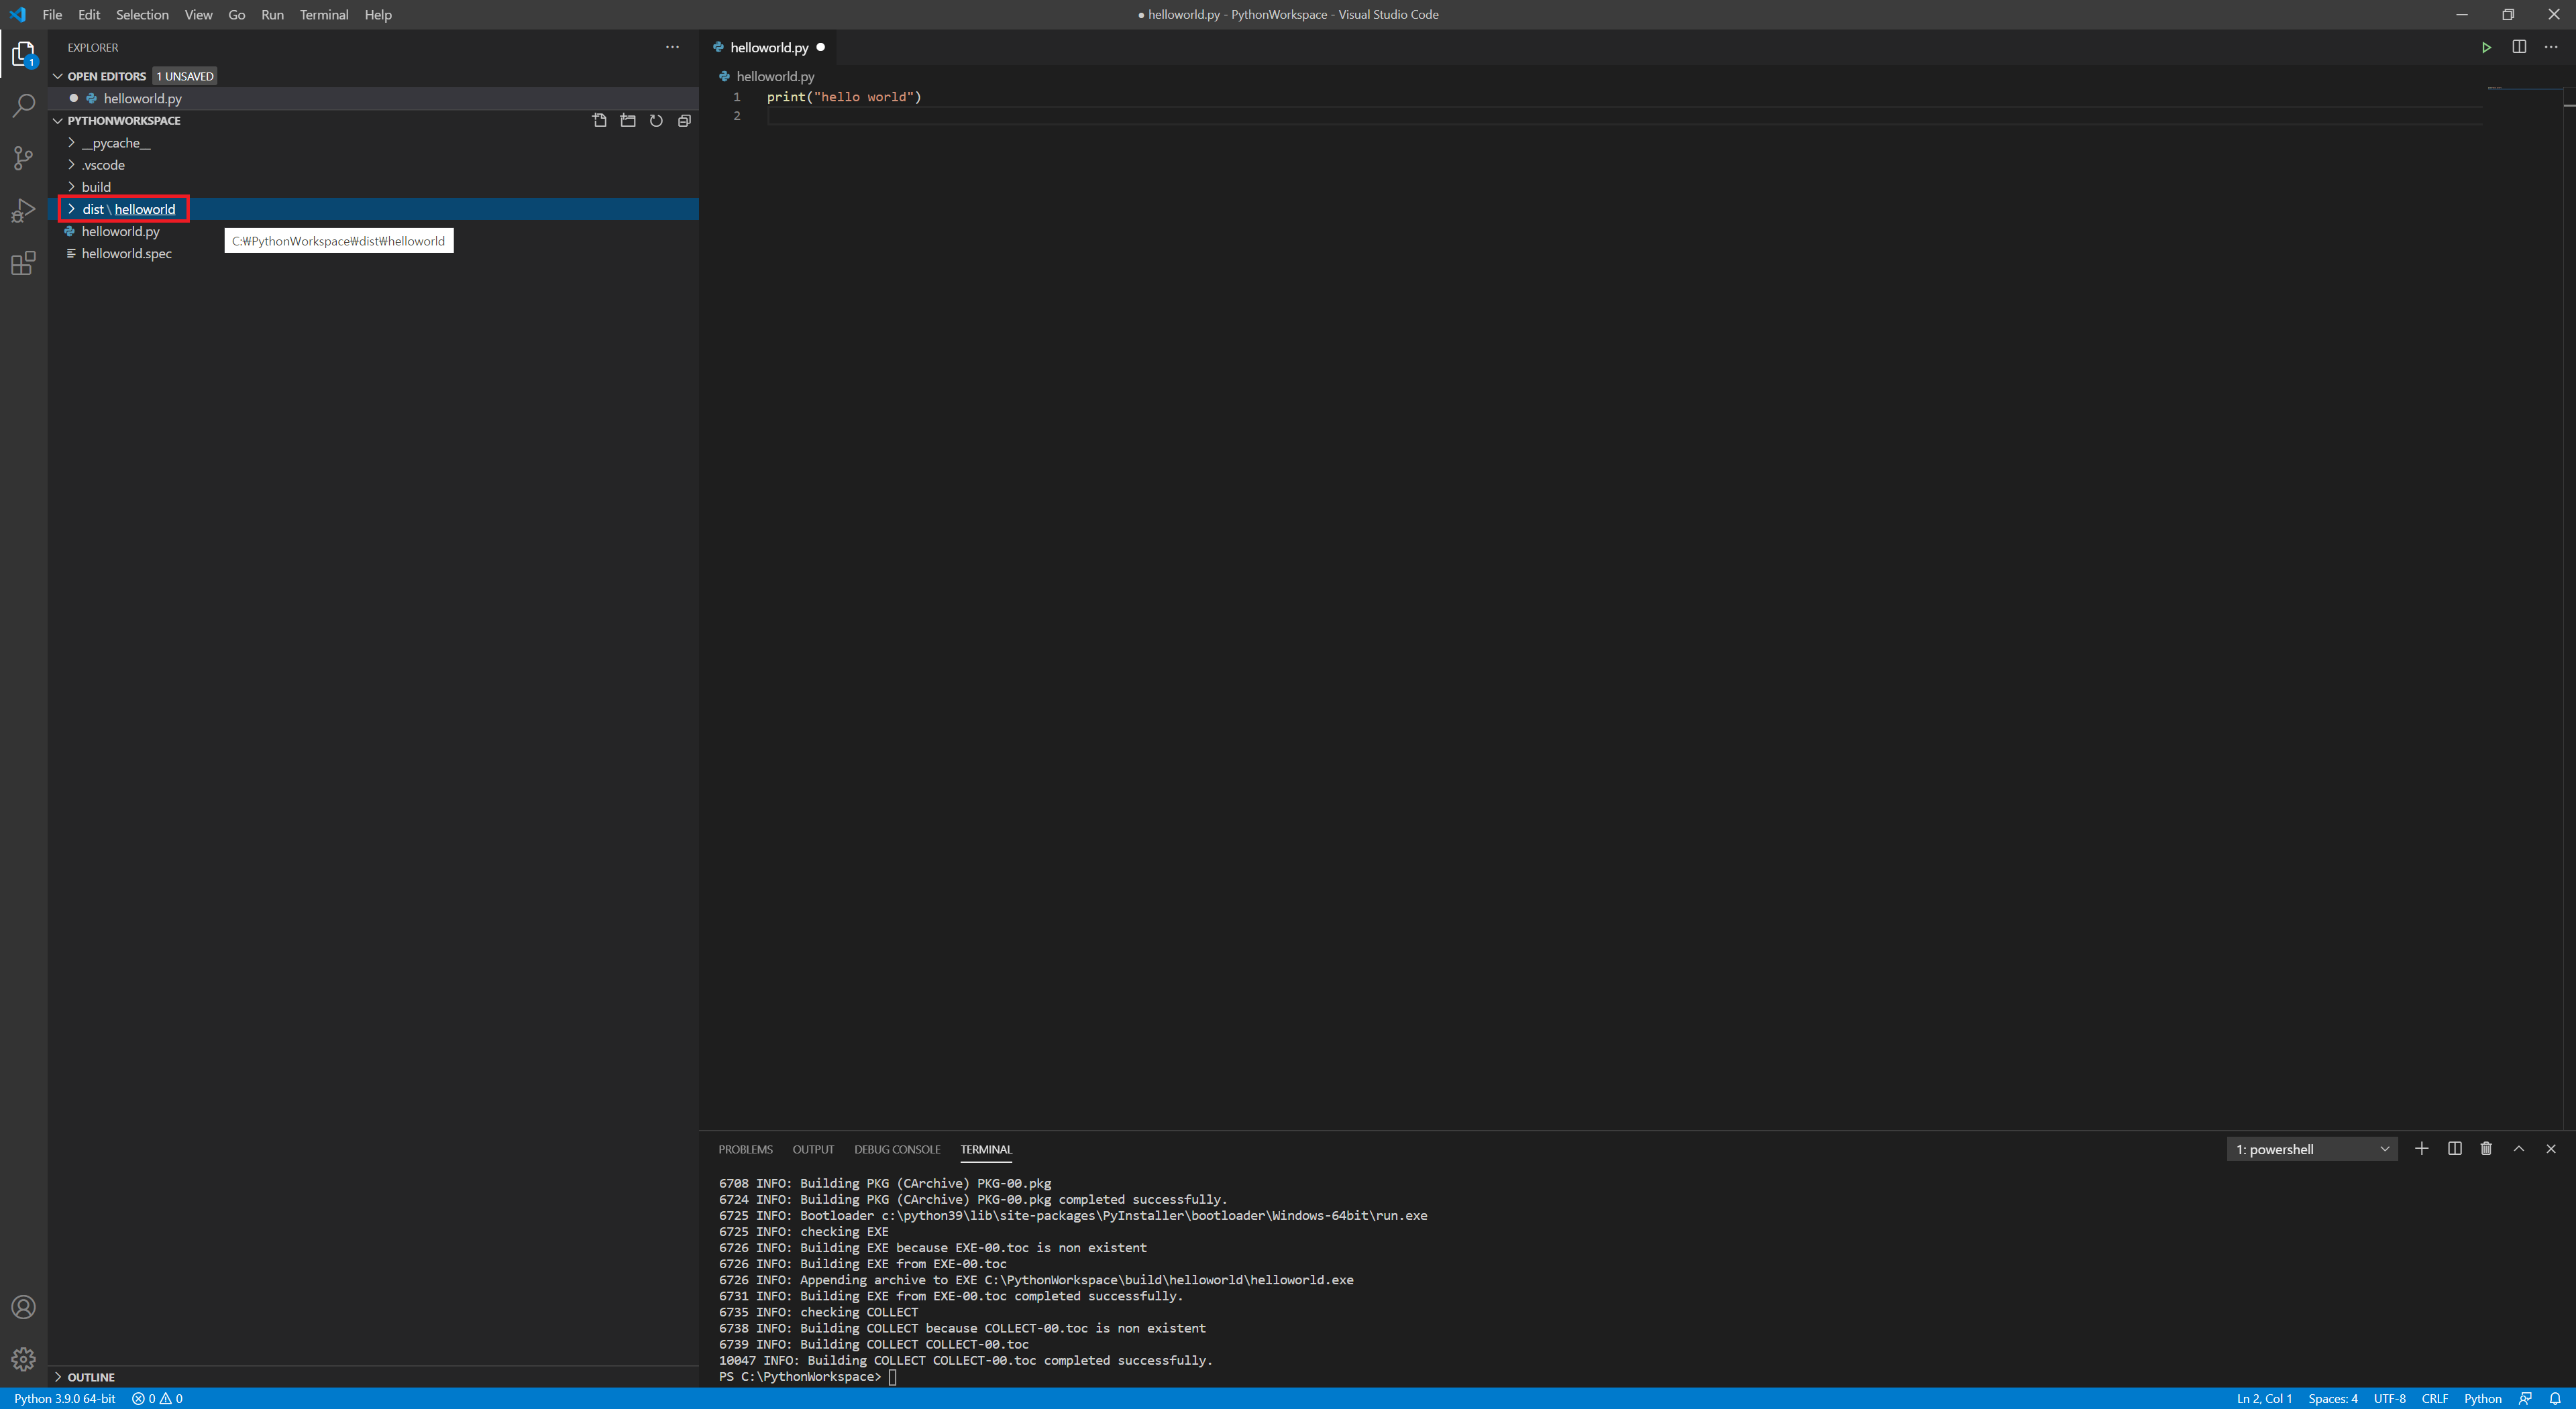Open helloworld.spec in the file tree
The width and height of the screenshot is (2576, 1409).
click(x=126, y=254)
